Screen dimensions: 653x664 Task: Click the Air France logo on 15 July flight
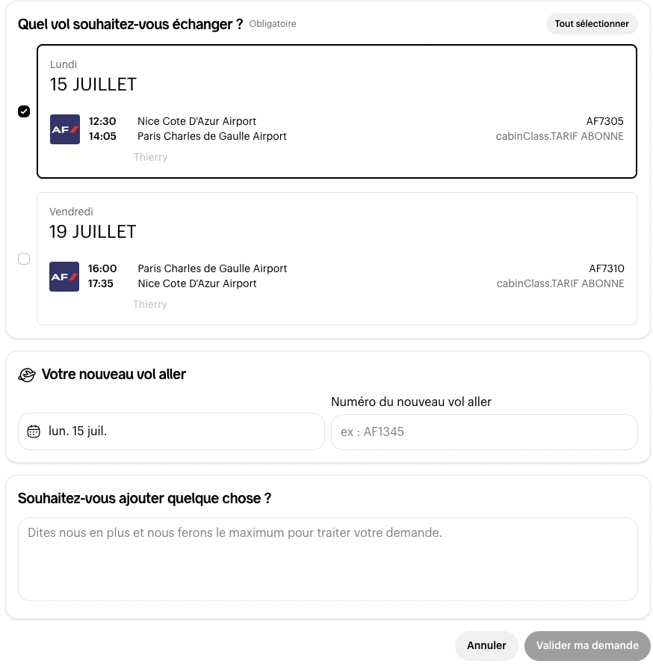[65, 129]
